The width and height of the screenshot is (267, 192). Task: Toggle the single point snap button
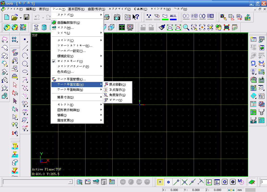(168, 182)
